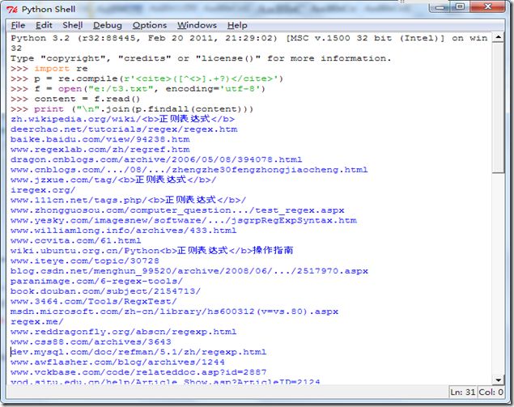Click deerchao.net/tutorials/regex/regex.htm line

pos(124,129)
